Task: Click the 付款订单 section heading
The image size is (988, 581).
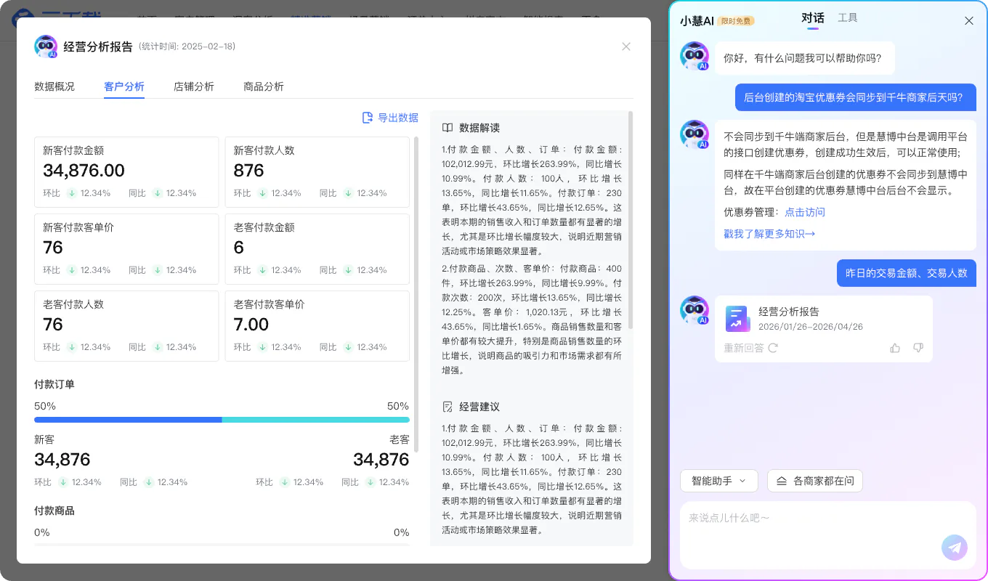Action: pos(54,384)
